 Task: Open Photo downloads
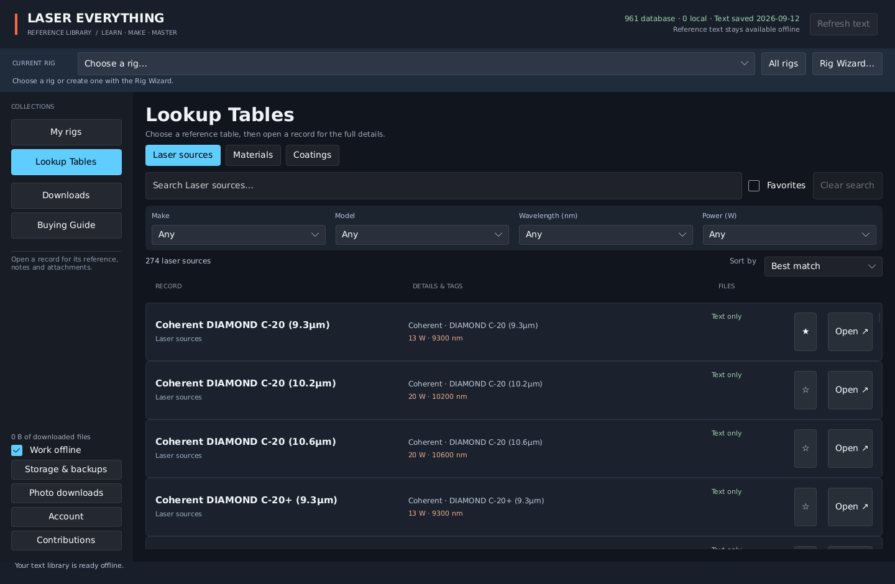[67, 493]
